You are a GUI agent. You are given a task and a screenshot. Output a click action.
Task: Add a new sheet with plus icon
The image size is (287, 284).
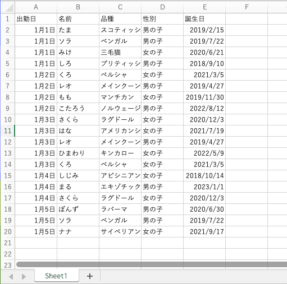90,276
